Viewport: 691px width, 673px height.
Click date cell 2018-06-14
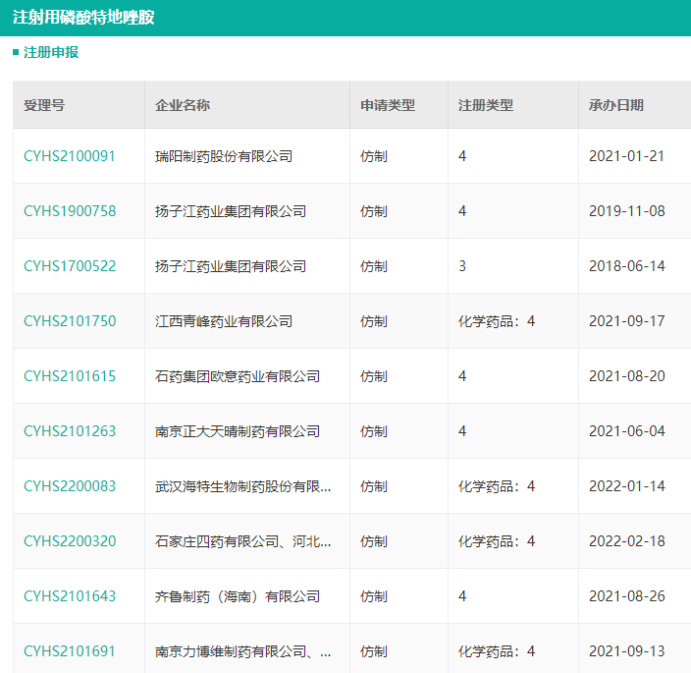(627, 266)
